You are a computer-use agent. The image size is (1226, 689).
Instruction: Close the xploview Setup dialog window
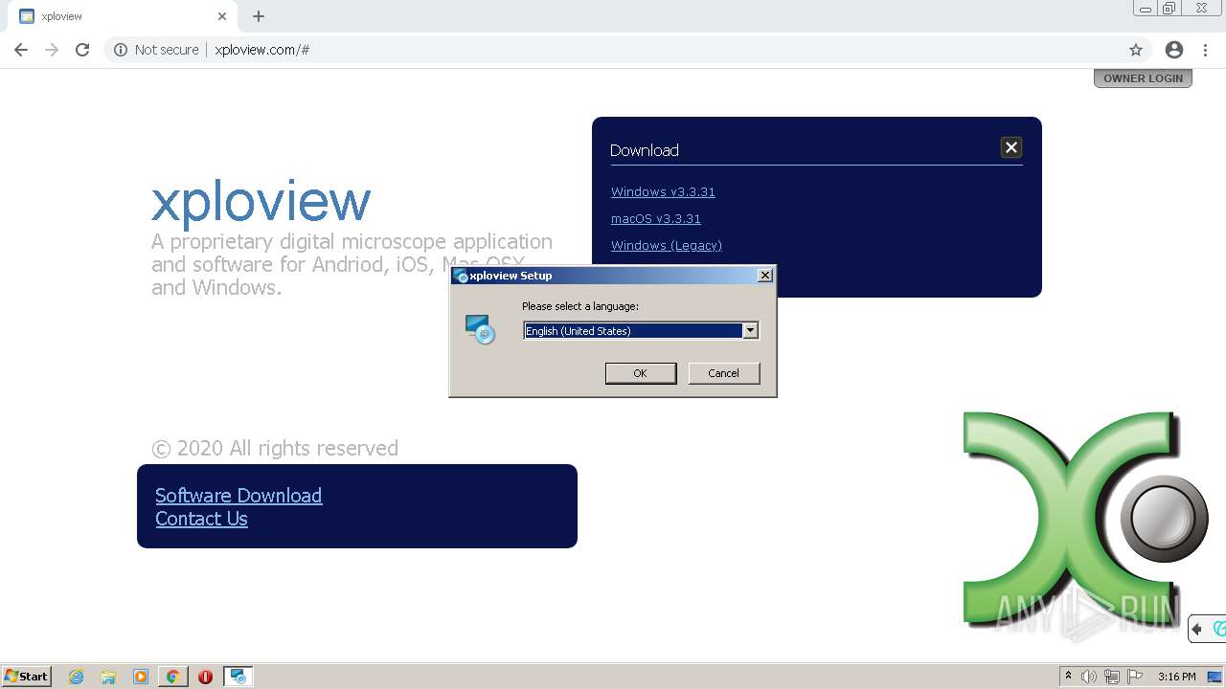[765, 276]
